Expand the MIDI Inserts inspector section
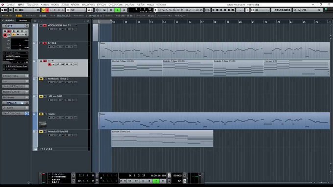This screenshot has height=187, width=333. tap(16, 97)
